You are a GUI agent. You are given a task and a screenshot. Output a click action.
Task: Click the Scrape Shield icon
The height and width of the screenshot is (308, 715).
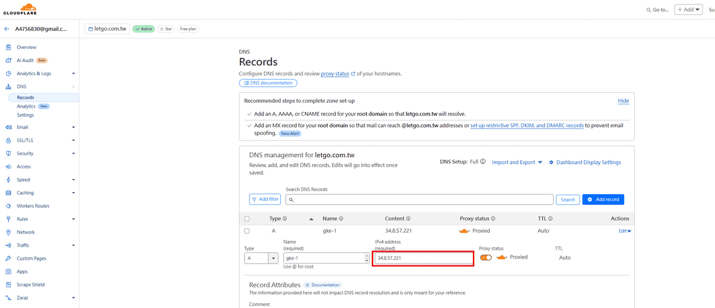[x=8, y=285]
